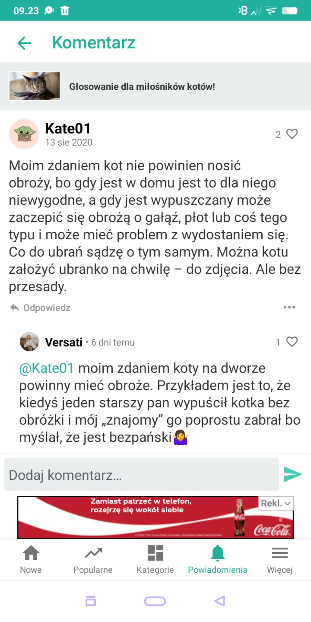The height and width of the screenshot is (622, 311).
Task: Like Versati's reply with the heart
Action: pyautogui.click(x=292, y=342)
